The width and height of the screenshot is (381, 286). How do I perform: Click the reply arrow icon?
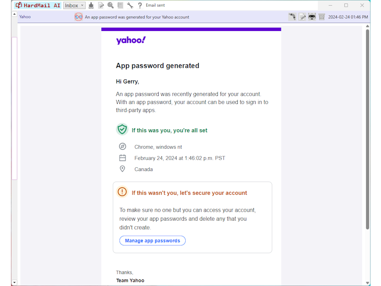click(292, 17)
